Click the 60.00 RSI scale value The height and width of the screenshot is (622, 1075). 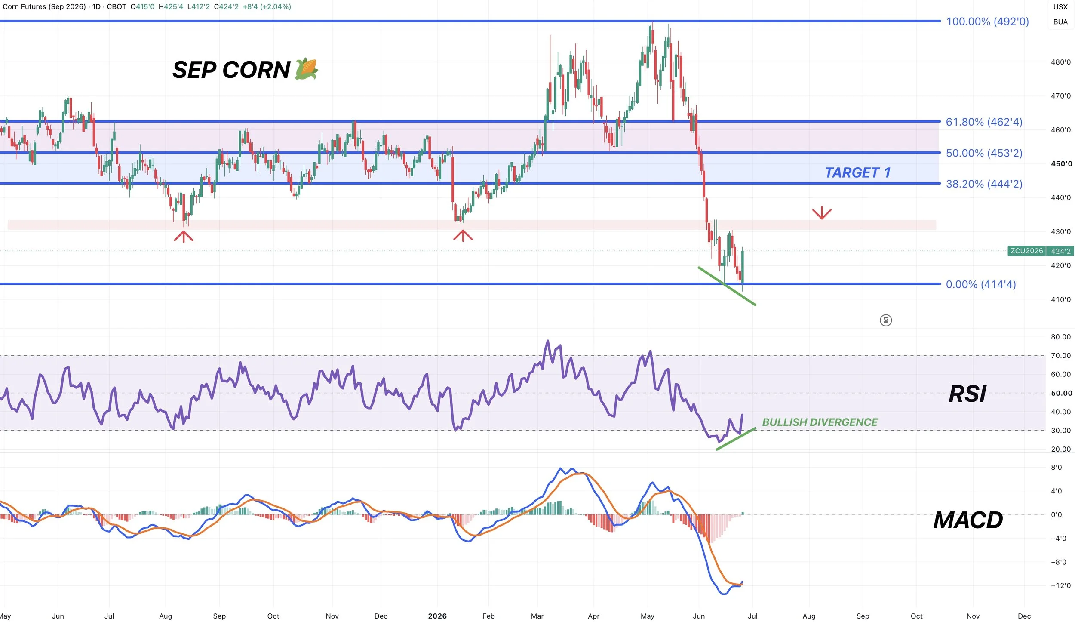coord(1061,374)
